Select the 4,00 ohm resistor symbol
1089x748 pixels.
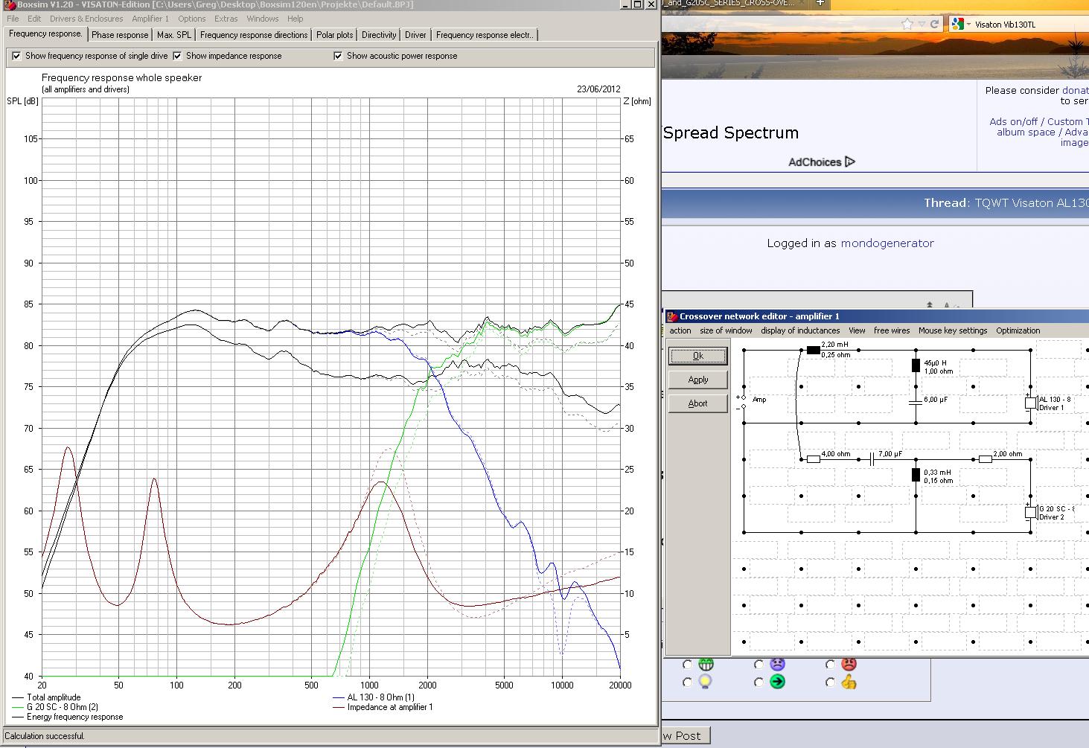[x=814, y=459]
